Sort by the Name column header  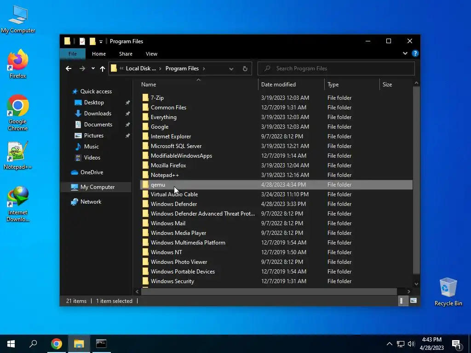[x=198, y=85]
